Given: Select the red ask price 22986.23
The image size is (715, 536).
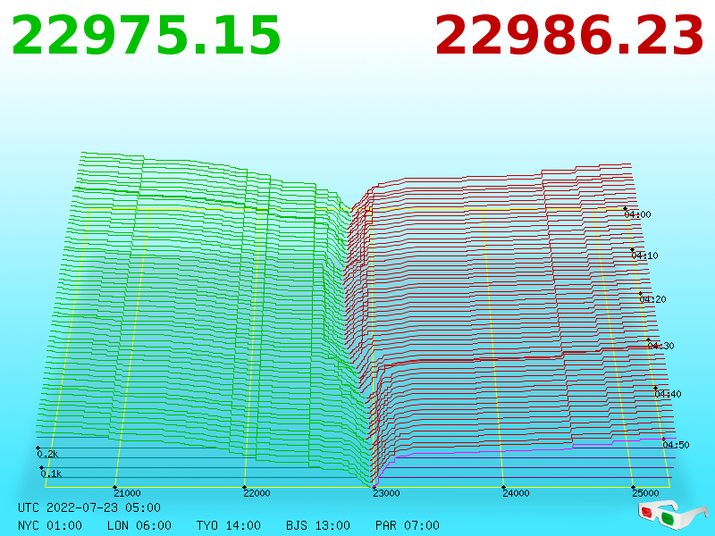Looking at the screenshot, I should tap(569, 36).
